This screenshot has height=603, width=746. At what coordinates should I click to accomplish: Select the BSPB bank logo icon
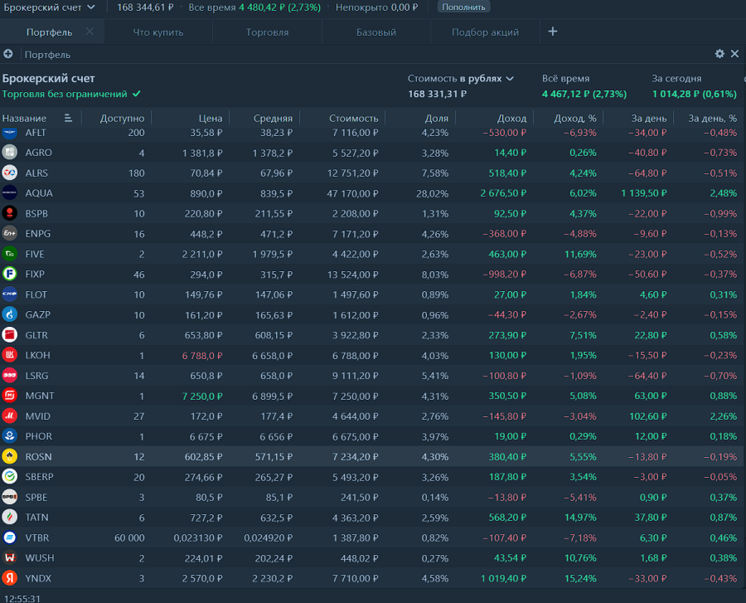click(9, 213)
